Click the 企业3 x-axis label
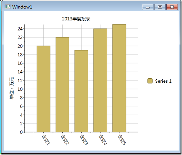This screenshot has height=155, width=182. tap(84, 140)
